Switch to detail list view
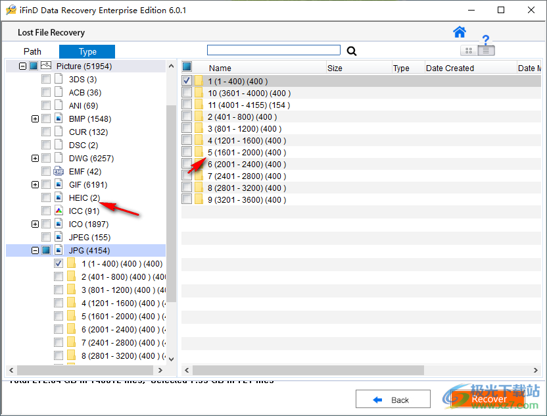547x416 pixels. coord(486,51)
